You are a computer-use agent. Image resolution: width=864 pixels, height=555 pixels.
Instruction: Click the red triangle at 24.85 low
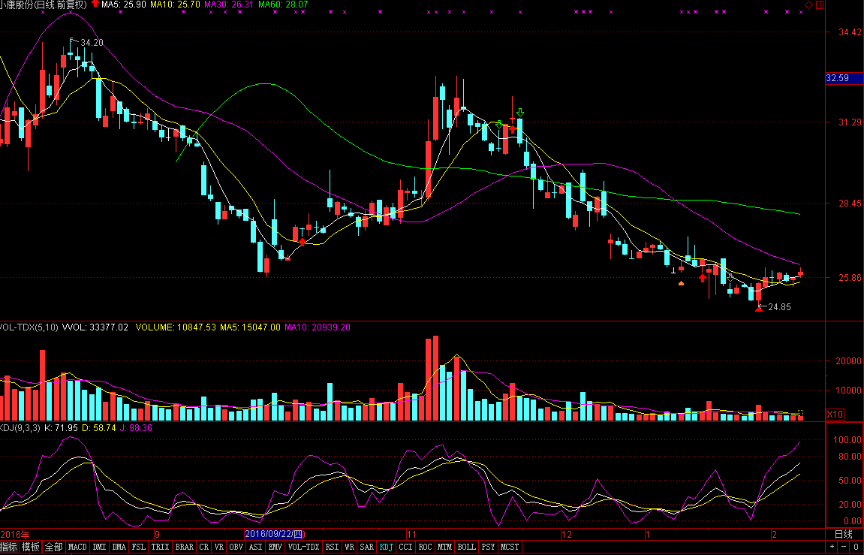[x=758, y=308]
